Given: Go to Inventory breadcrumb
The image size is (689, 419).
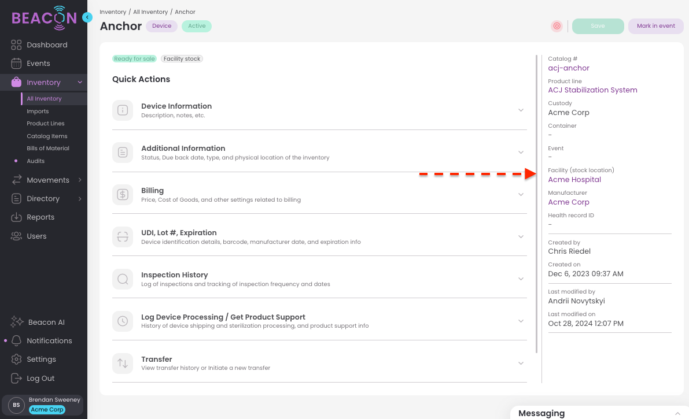Looking at the screenshot, I should pyautogui.click(x=113, y=12).
